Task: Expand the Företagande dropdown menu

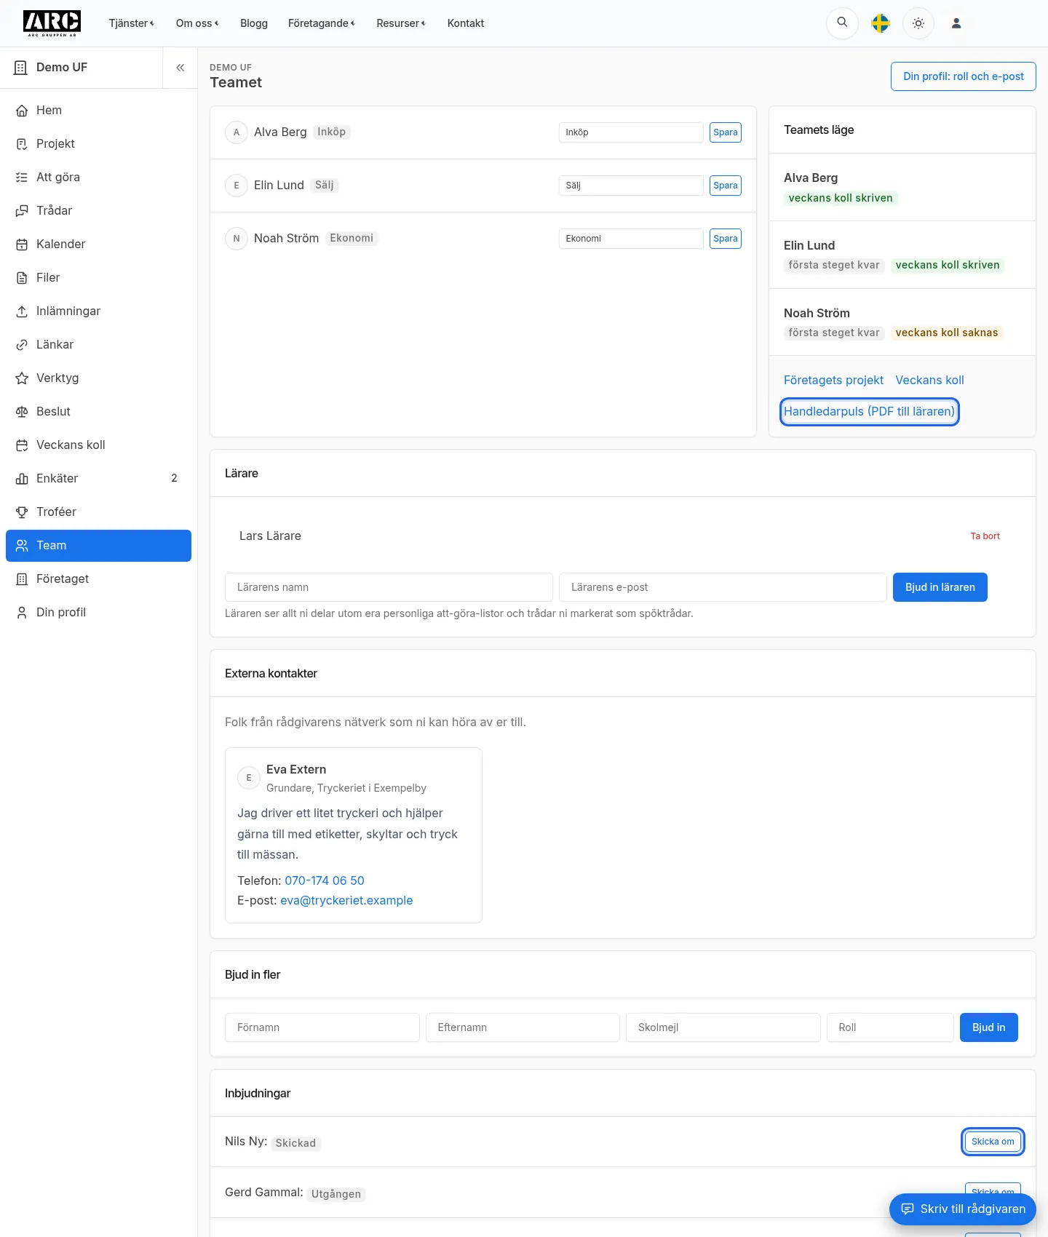Action: click(x=321, y=23)
